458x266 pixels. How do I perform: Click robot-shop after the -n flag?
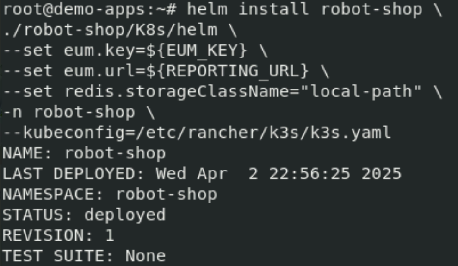84,112
